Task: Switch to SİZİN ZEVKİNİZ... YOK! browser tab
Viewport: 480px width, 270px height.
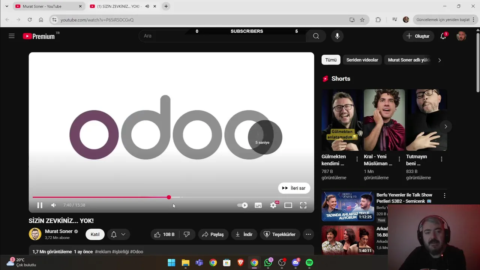Action: (x=117, y=6)
